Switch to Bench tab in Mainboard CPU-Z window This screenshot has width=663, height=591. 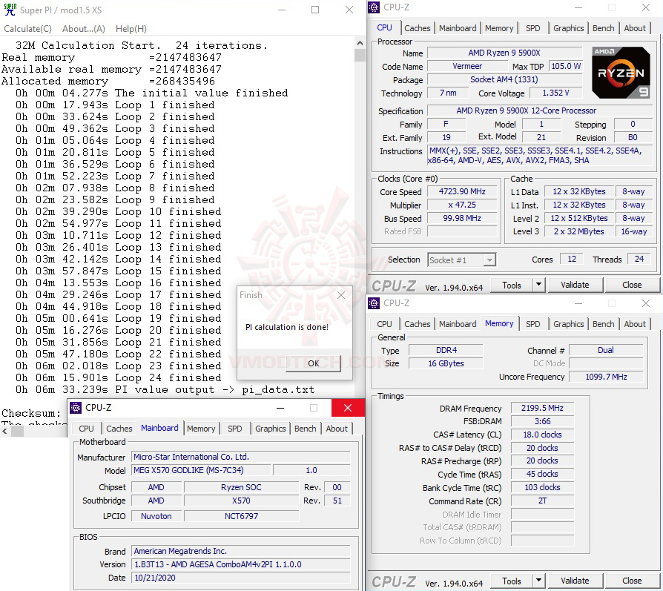(x=305, y=429)
